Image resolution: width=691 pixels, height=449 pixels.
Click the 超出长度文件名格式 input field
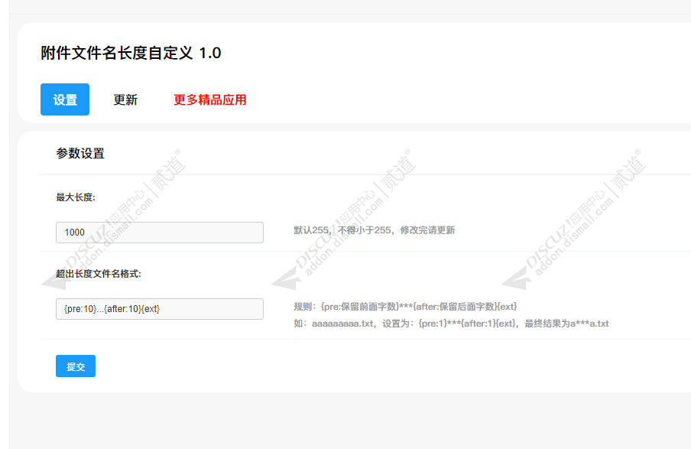tap(160, 309)
